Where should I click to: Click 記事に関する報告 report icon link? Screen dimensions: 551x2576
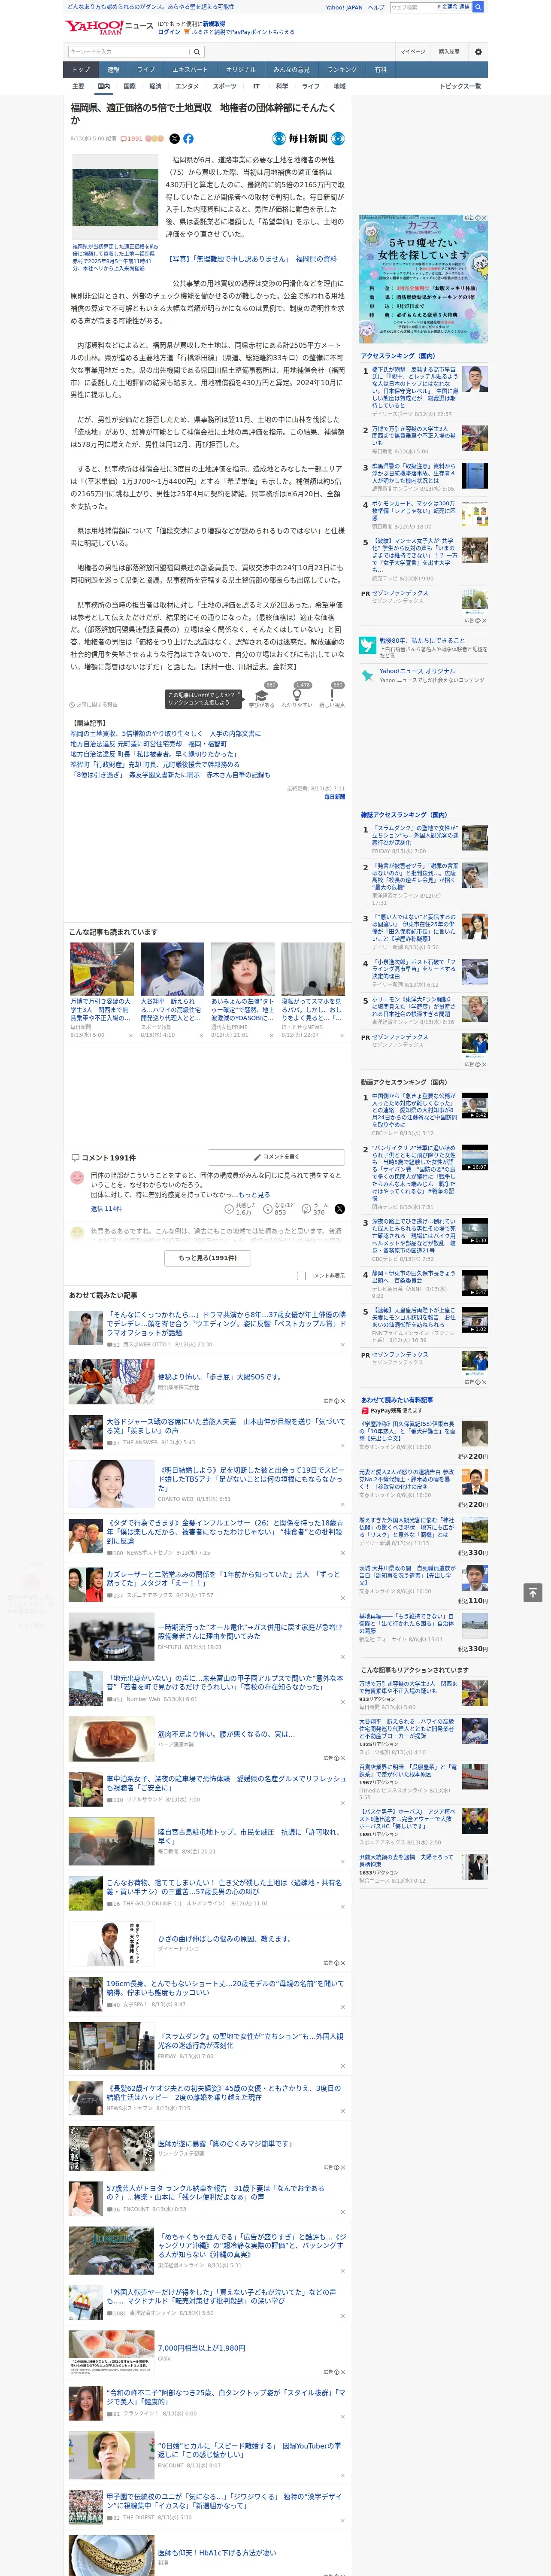coord(93,705)
